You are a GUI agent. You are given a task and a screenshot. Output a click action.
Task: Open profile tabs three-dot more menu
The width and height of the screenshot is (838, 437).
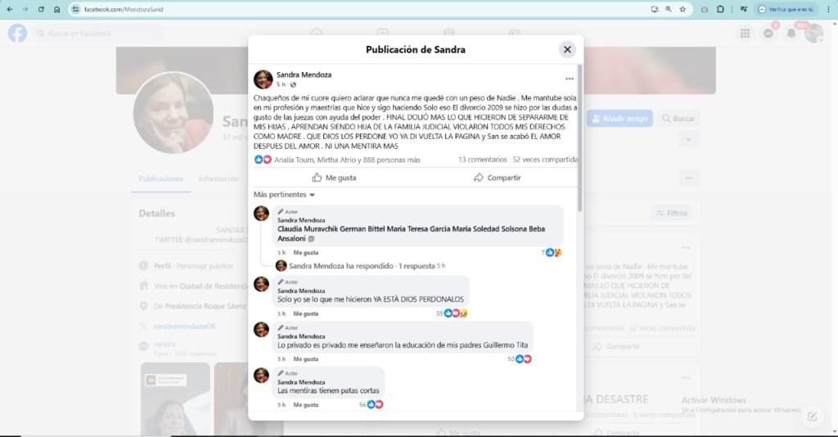click(x=689, y=178)
